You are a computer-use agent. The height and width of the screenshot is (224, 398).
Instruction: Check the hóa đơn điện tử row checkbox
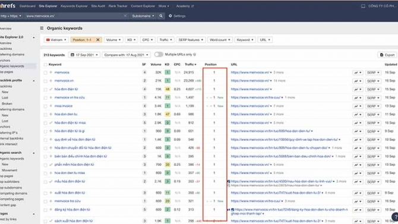(45, 89)
